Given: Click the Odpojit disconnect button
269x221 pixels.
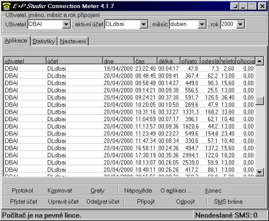Looking at the screenshot, I should pyautogui.click(x=185, y=201).
